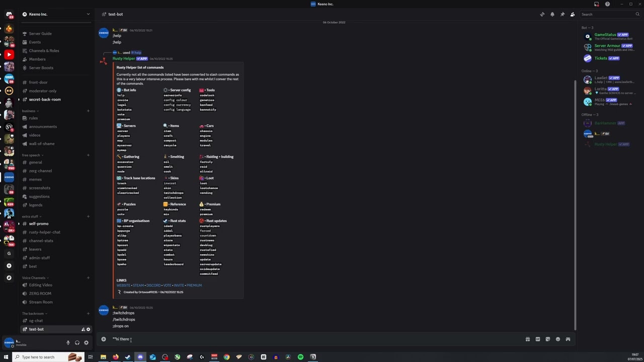Click the Search field in channel header
The height and width of the screenshot is (362, 644).
[x=610, y=14]
